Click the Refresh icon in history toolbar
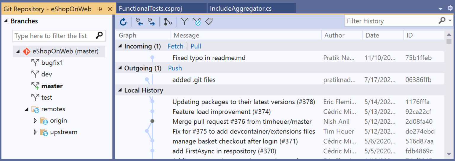The height and width of the screenshot is (161, 455). 123,21
